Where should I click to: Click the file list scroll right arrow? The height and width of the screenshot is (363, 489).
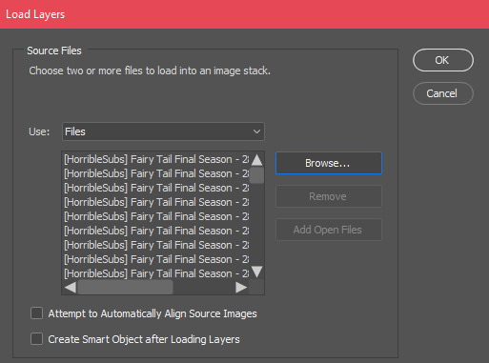click(241, 288)
